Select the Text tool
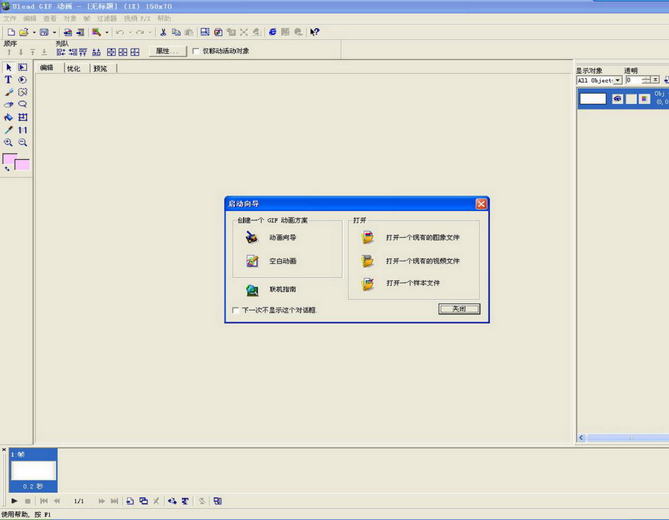The width and height of the screenshot is (669, 520). [8, 79]
